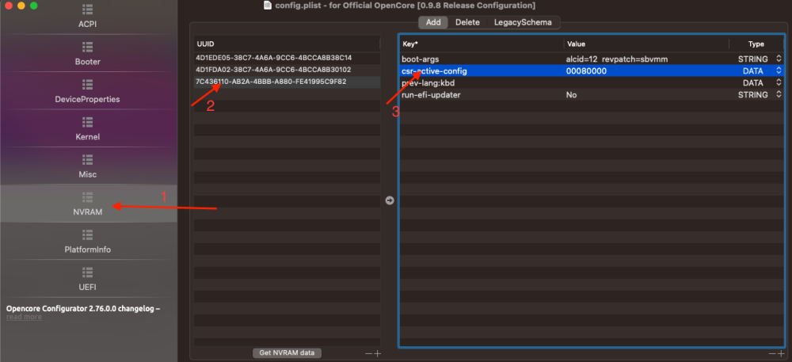Switch to the UEFI section
This screenshot has width=792, height=362.
coord(89,279)
